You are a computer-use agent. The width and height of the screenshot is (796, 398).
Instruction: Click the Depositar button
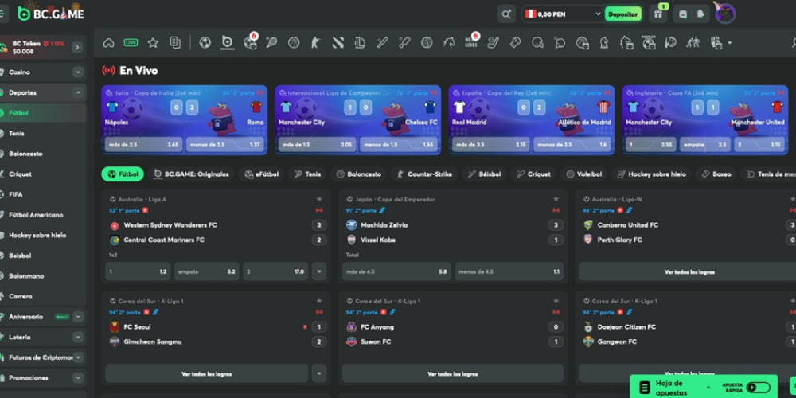coord(622,14)
